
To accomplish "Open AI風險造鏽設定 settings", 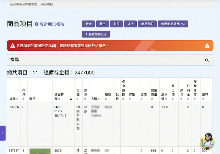I will 96,34.
